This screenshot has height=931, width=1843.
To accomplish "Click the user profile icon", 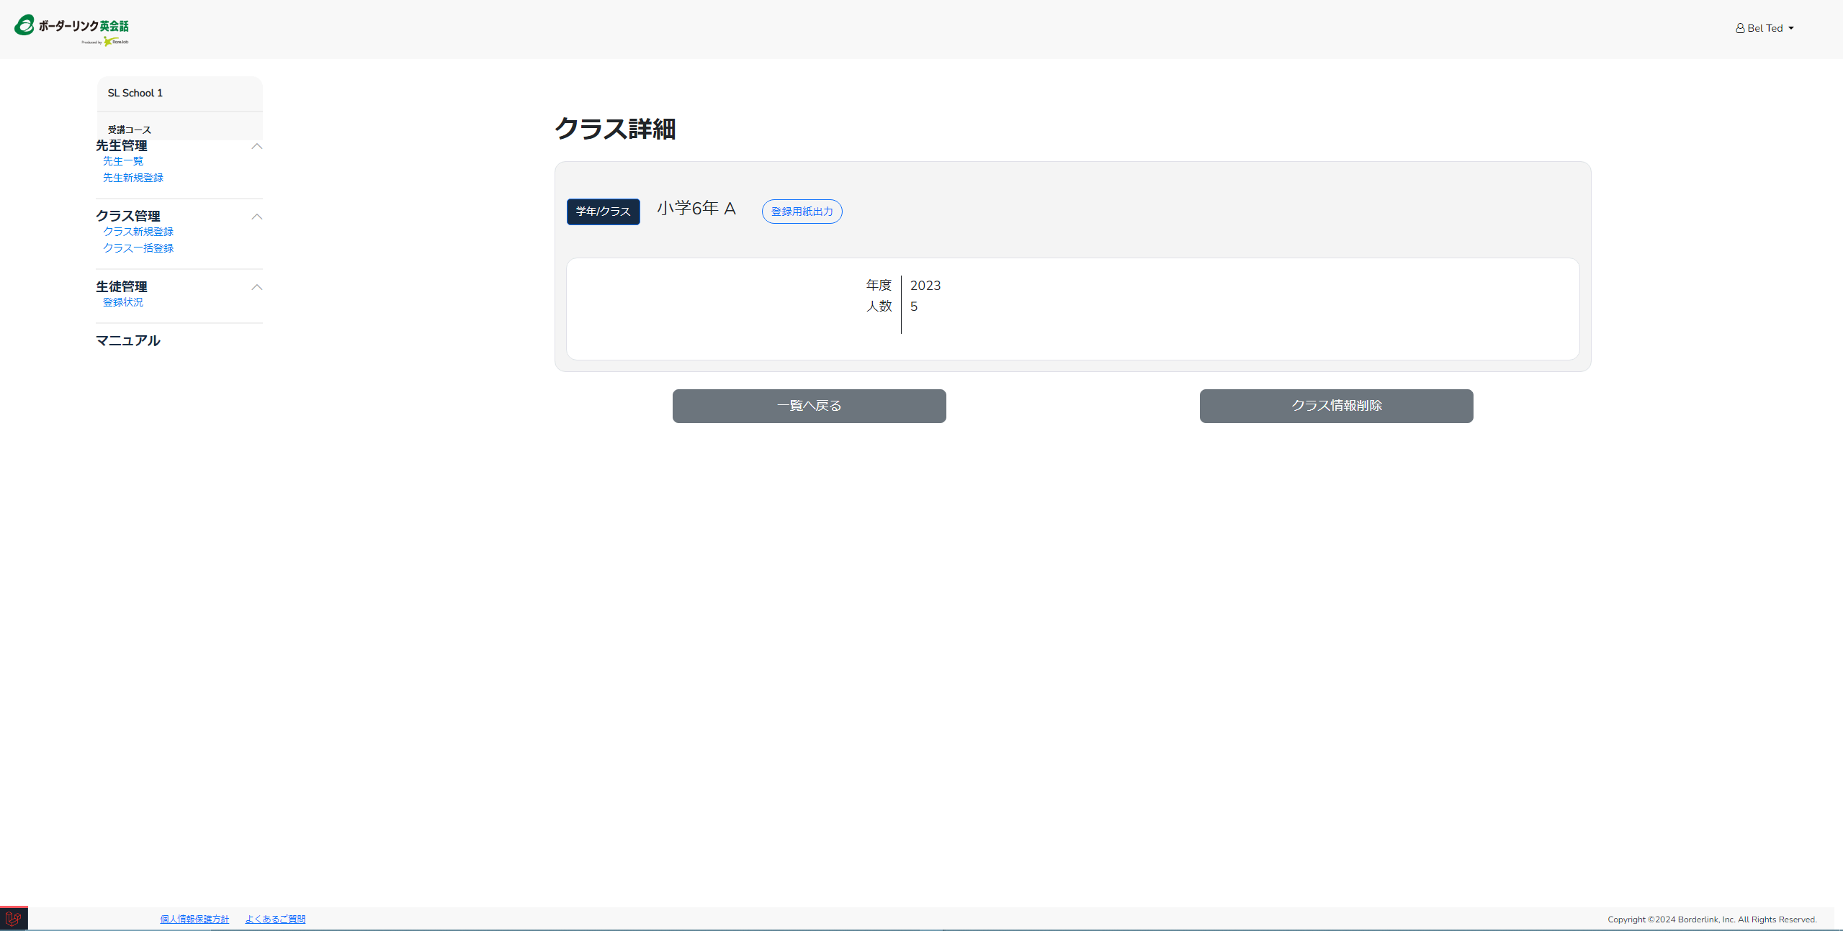I will pos(1739,29).
